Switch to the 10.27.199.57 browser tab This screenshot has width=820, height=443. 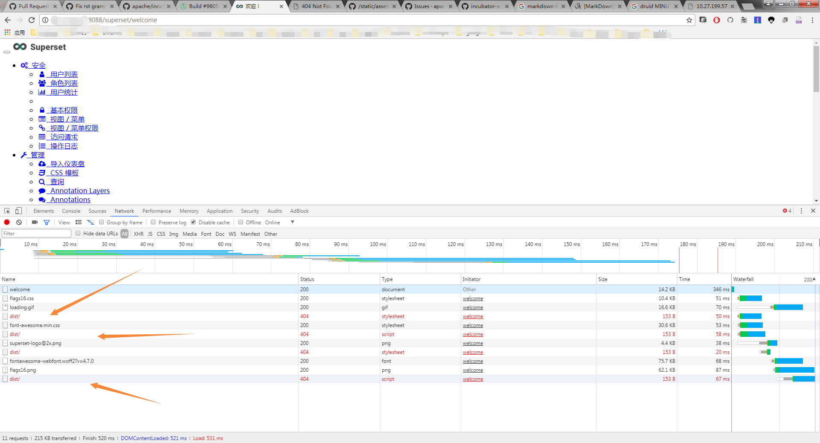(x=711, y=6)
